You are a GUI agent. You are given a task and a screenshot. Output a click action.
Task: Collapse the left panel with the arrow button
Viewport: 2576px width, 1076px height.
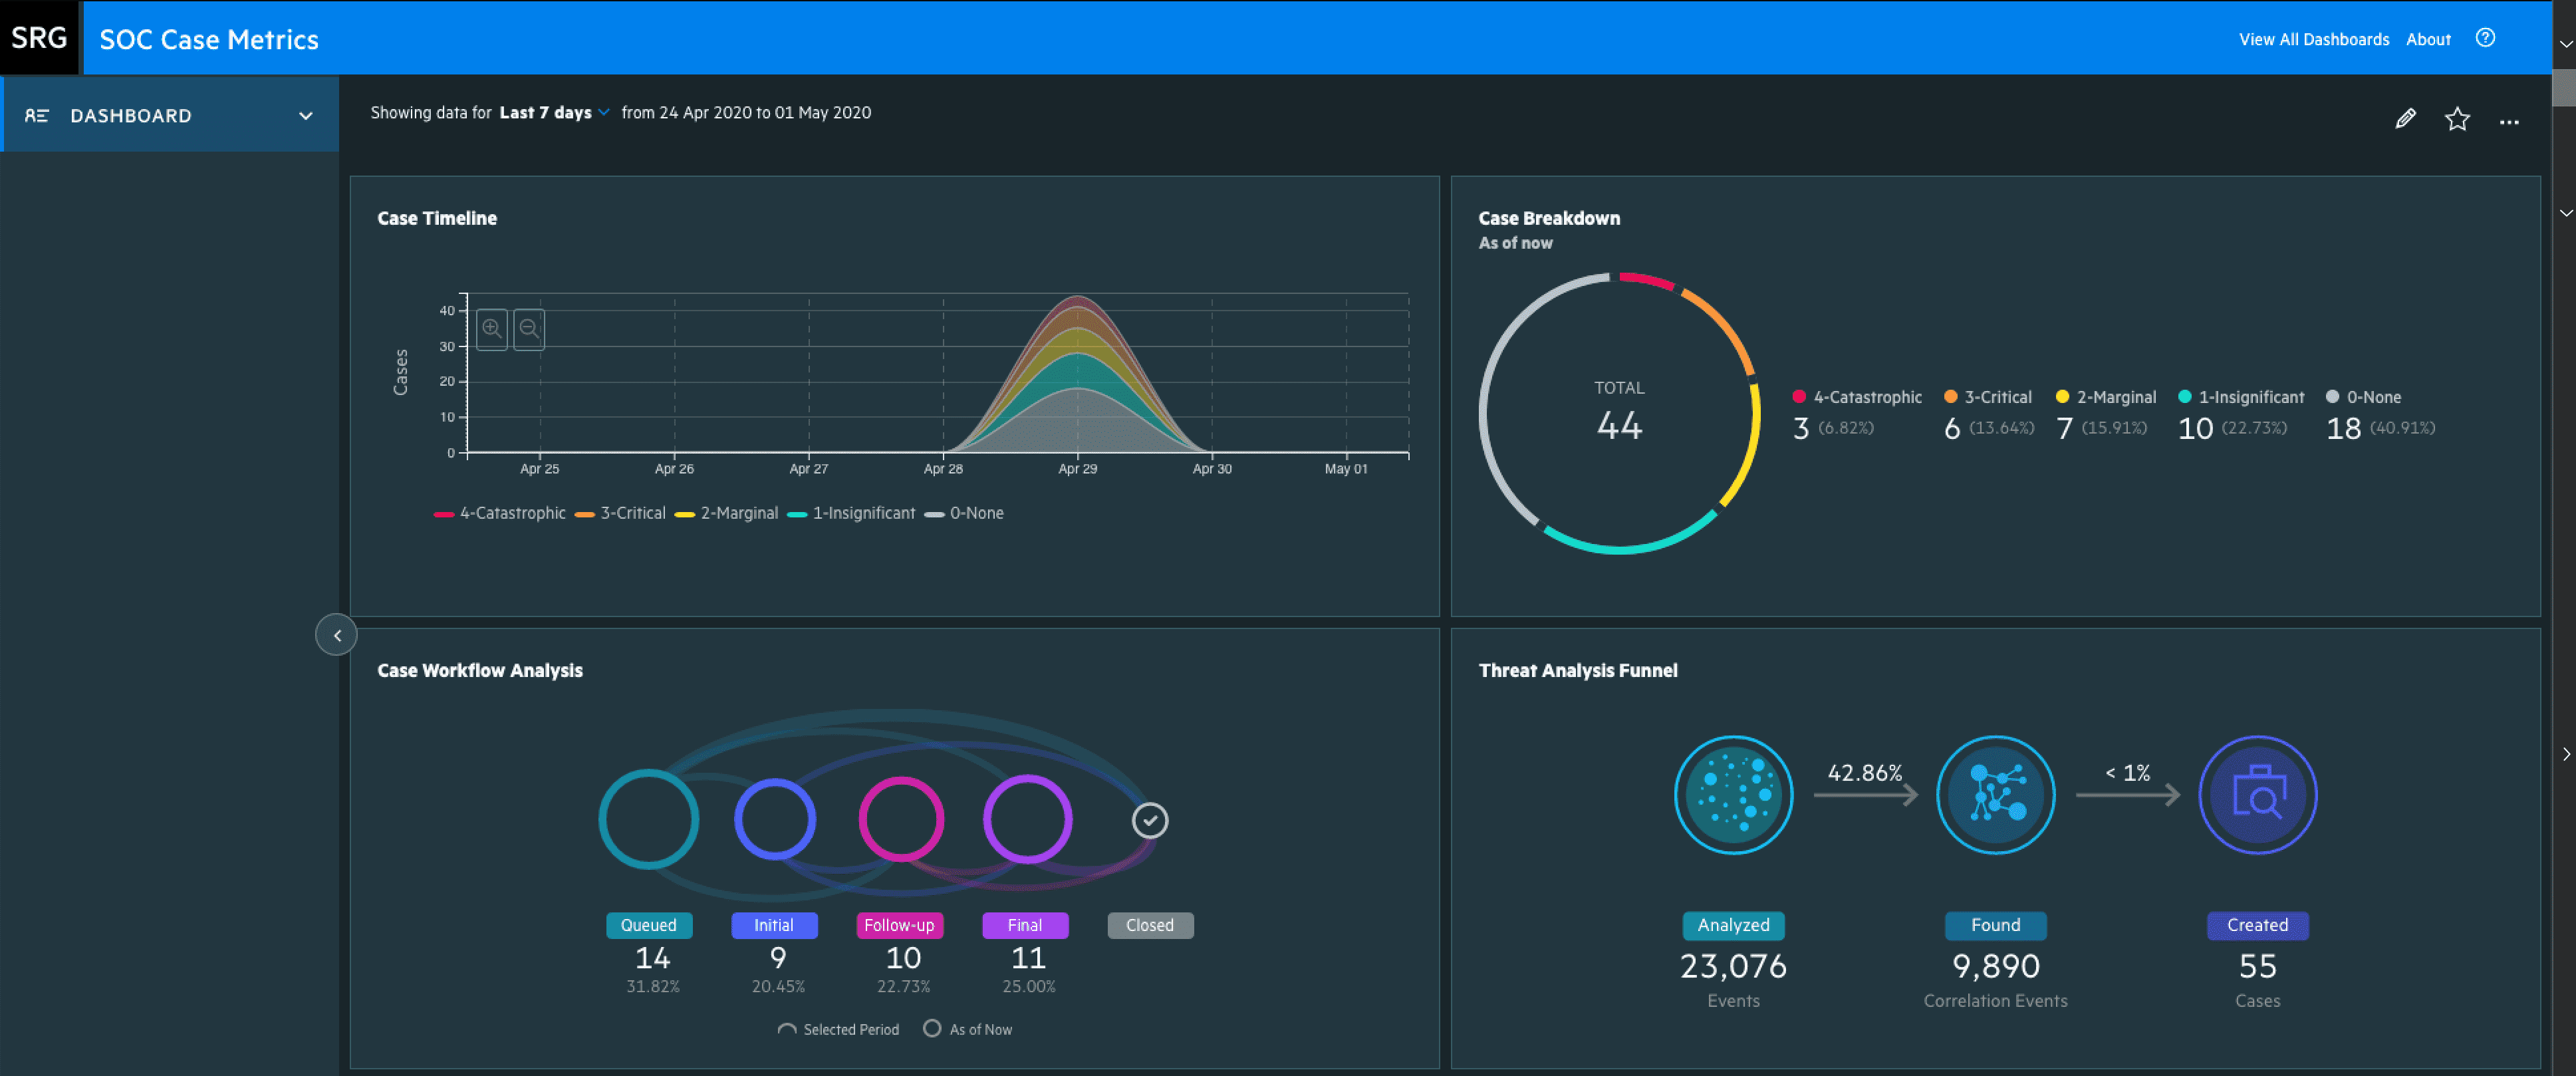pos(336,635)
